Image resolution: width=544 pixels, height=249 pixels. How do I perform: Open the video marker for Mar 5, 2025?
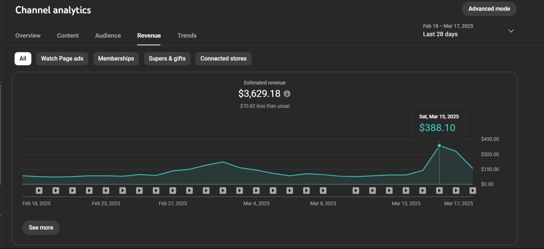273,190
